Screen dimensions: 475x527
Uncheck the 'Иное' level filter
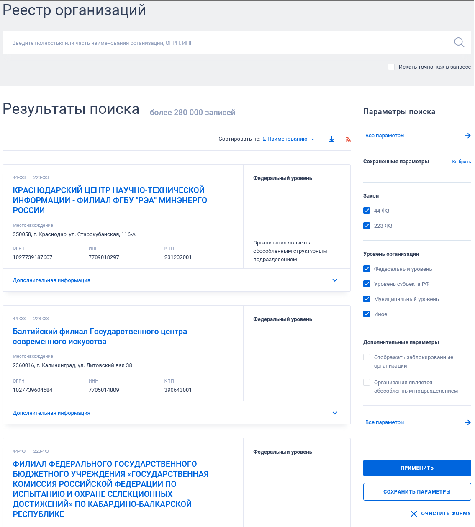pyautogui.click(x=367, y=314)
